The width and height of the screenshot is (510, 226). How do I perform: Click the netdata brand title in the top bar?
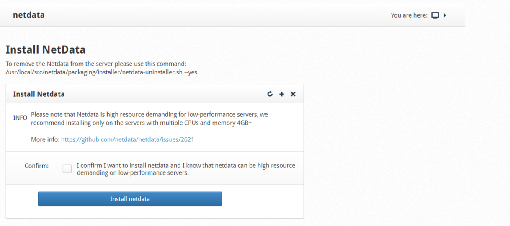[29, 15]
